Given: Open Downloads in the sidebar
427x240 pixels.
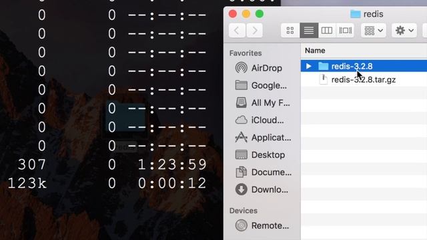Looking at the screenshot, I should (262, 189).
